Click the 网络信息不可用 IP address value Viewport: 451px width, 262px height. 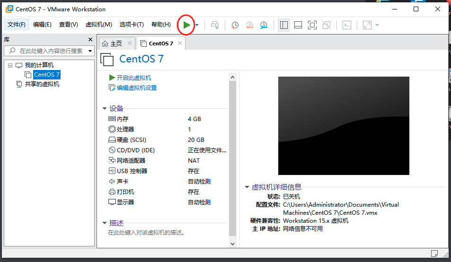(303, 229)
